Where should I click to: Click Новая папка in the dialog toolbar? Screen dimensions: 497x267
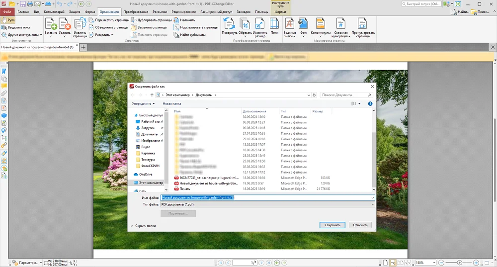(x=171, y=103)
